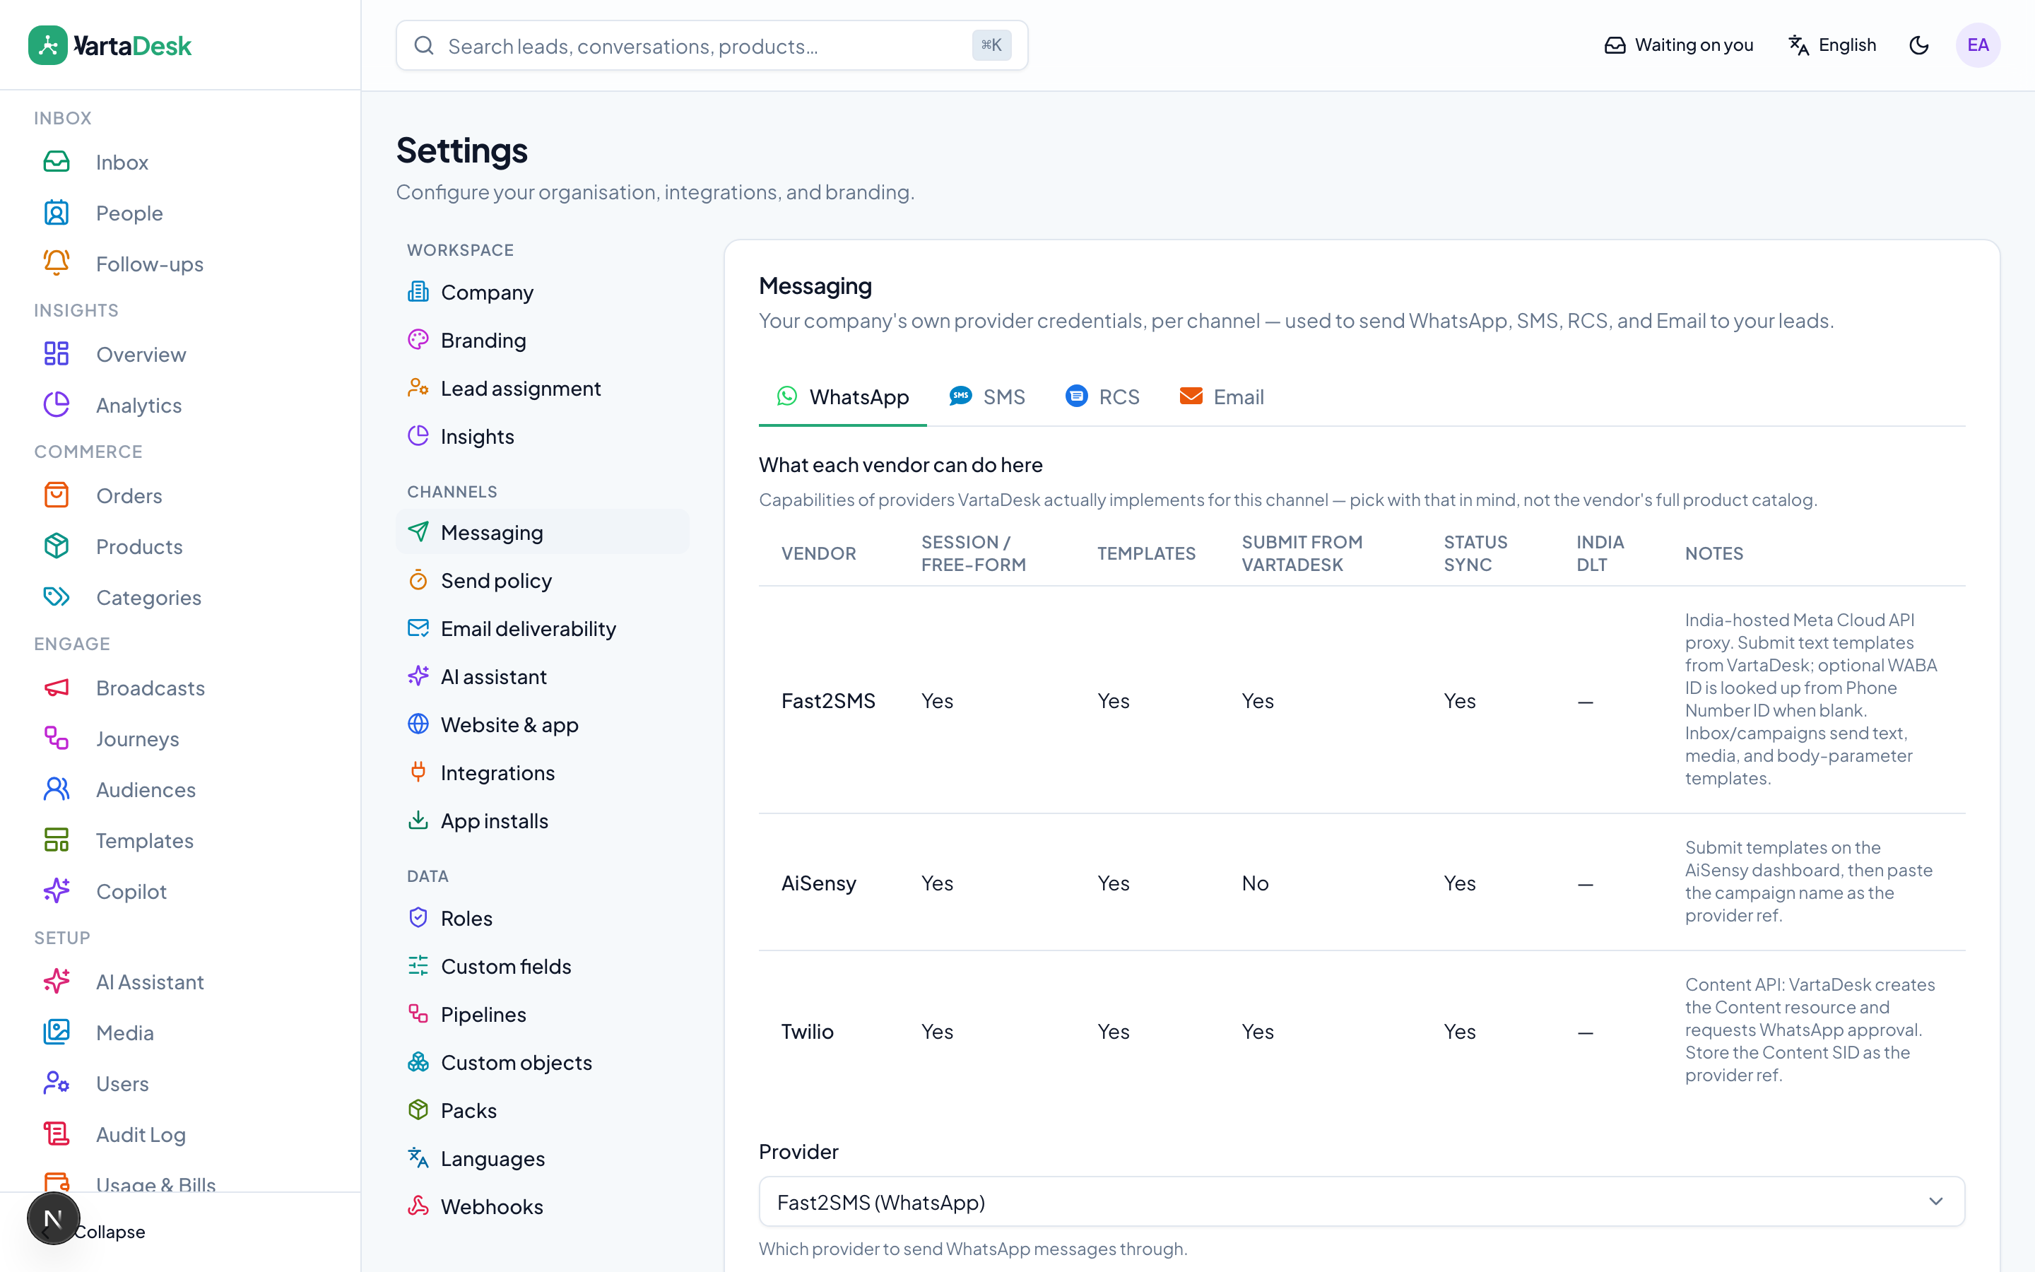Open AI assistant channel settings

[x=543, y=676]
